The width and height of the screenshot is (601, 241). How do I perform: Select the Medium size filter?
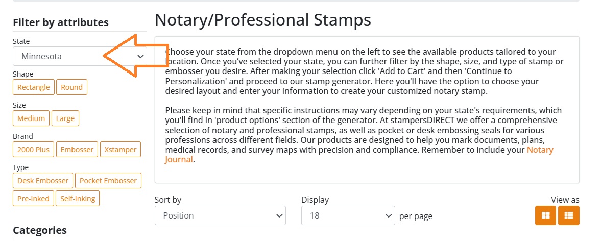click(x=31, y=118)
